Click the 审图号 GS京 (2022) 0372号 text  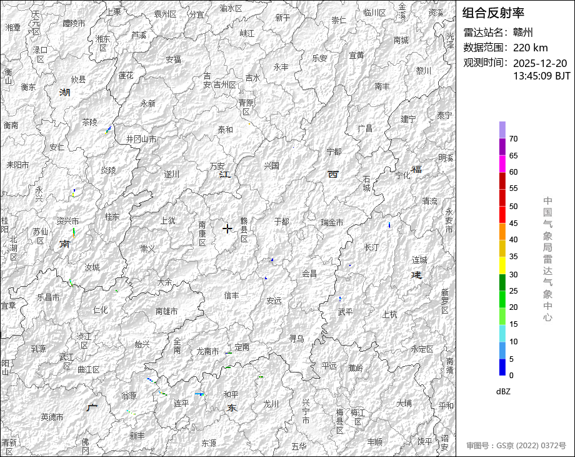pos(516,446)
